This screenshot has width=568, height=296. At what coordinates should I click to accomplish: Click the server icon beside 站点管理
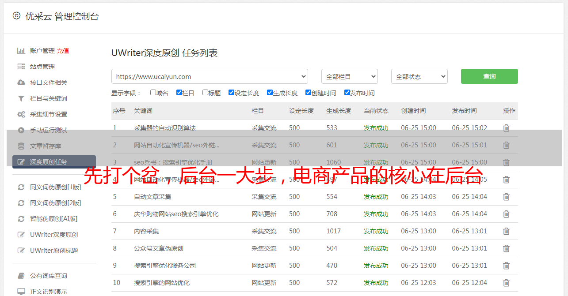pyautogui.click(x=21, y=67)
